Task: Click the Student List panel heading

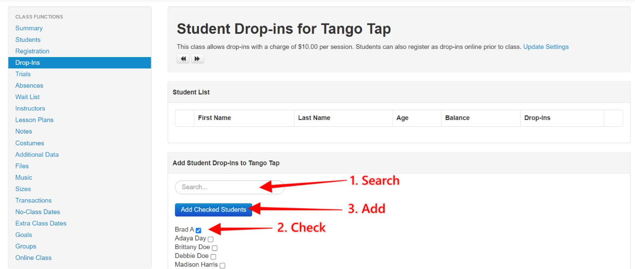Action: click(191, 92)
